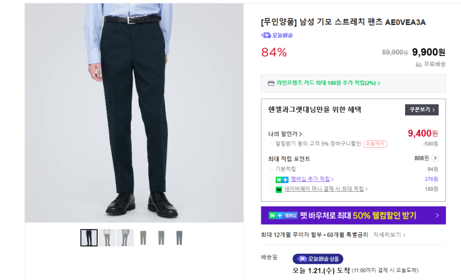Expand 라인프렌즈 카드 추가 적립 chevron
This screenshot has height=280, width=461.
click(378, 83)
